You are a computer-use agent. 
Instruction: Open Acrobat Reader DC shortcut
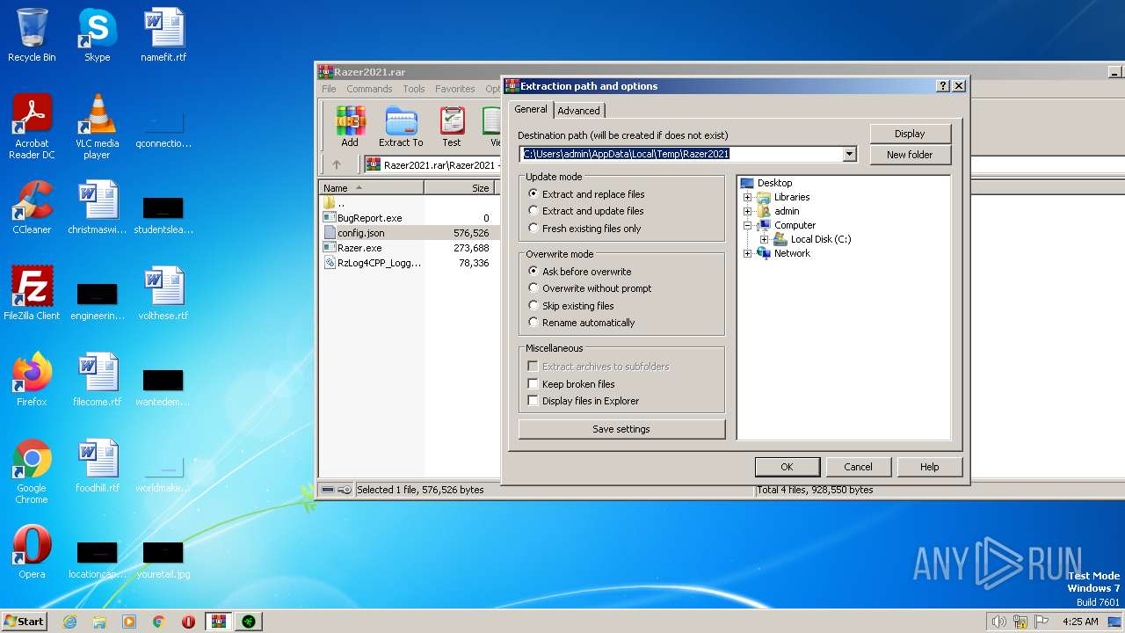click(x=32, y=127)
